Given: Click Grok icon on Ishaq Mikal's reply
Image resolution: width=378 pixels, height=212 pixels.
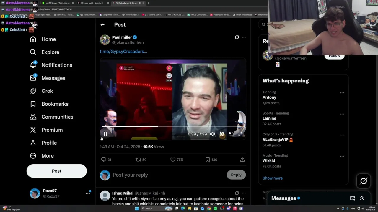Looking at the screenshot, I should pyautogui.click(x=237, y=193).
